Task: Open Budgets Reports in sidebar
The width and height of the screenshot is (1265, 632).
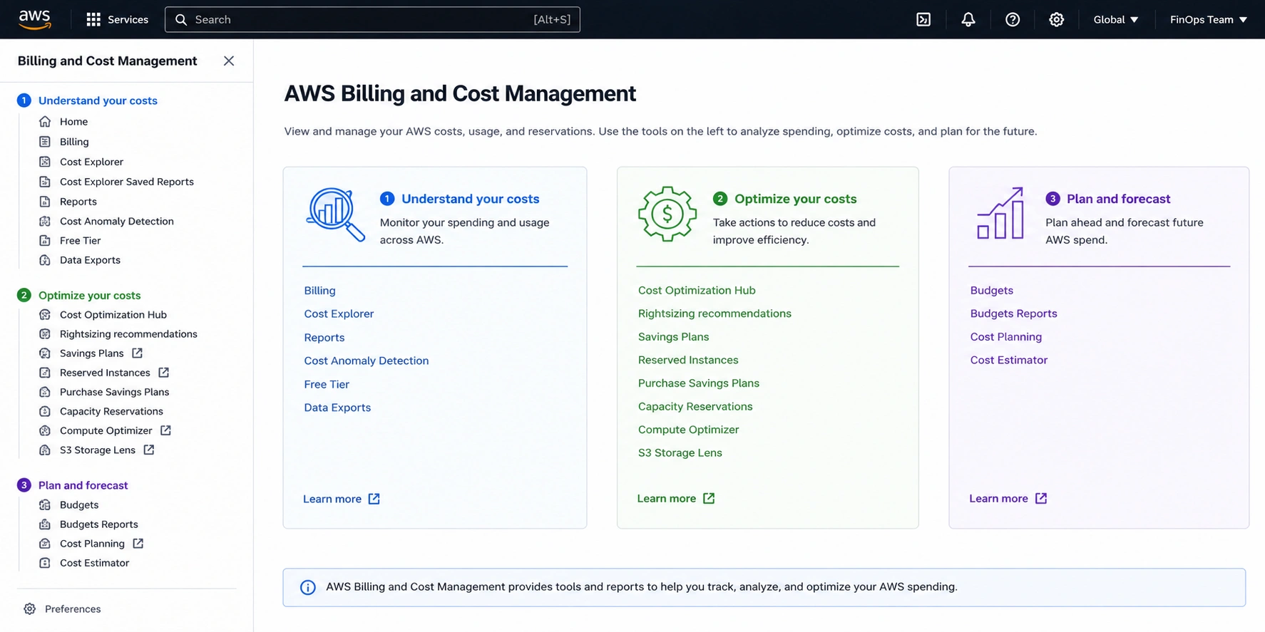Action: [x=98, y=524]
